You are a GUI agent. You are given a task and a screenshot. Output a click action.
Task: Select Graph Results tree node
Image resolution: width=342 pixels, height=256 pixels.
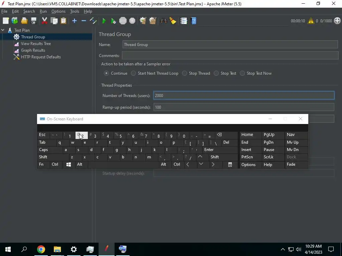(x=33, y=50)
